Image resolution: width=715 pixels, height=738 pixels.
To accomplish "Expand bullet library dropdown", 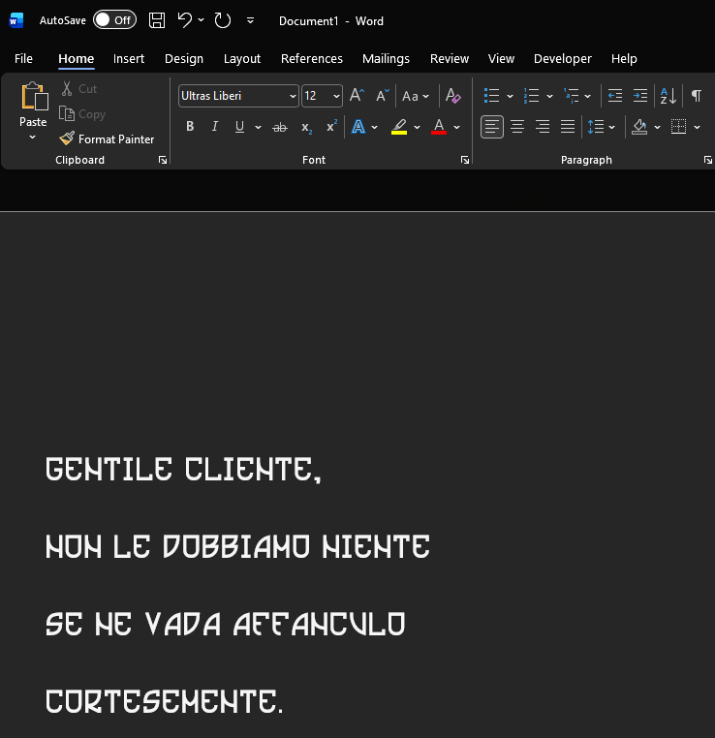I will (510, 96).
